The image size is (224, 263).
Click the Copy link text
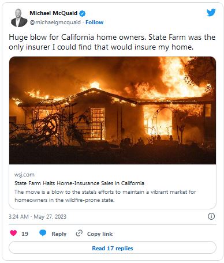pyautogui.click(x=100, y=234)
